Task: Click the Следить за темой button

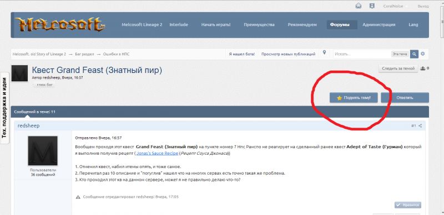Action: tap(398, 69)
